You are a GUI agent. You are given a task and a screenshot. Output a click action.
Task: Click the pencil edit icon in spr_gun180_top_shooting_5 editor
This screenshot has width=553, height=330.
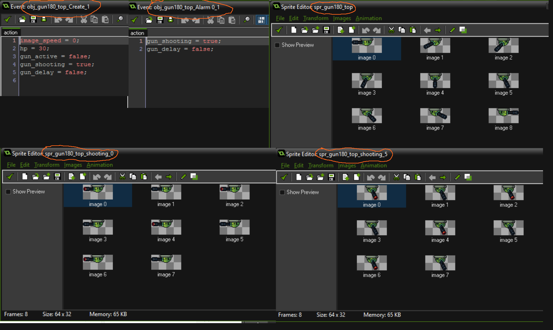click(457, 177)
